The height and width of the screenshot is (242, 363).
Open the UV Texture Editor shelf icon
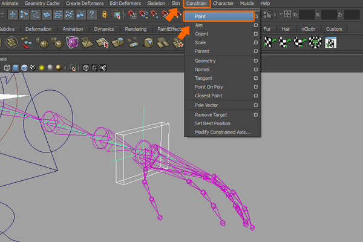[x=330, y=42]
